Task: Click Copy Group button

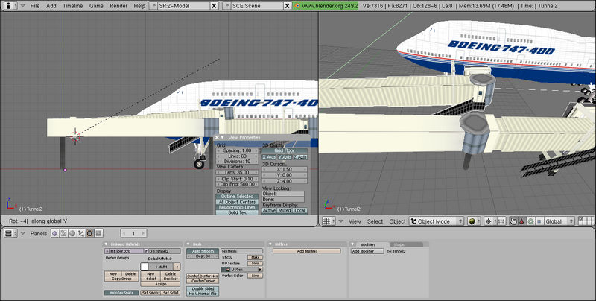Action: point(121,279)
